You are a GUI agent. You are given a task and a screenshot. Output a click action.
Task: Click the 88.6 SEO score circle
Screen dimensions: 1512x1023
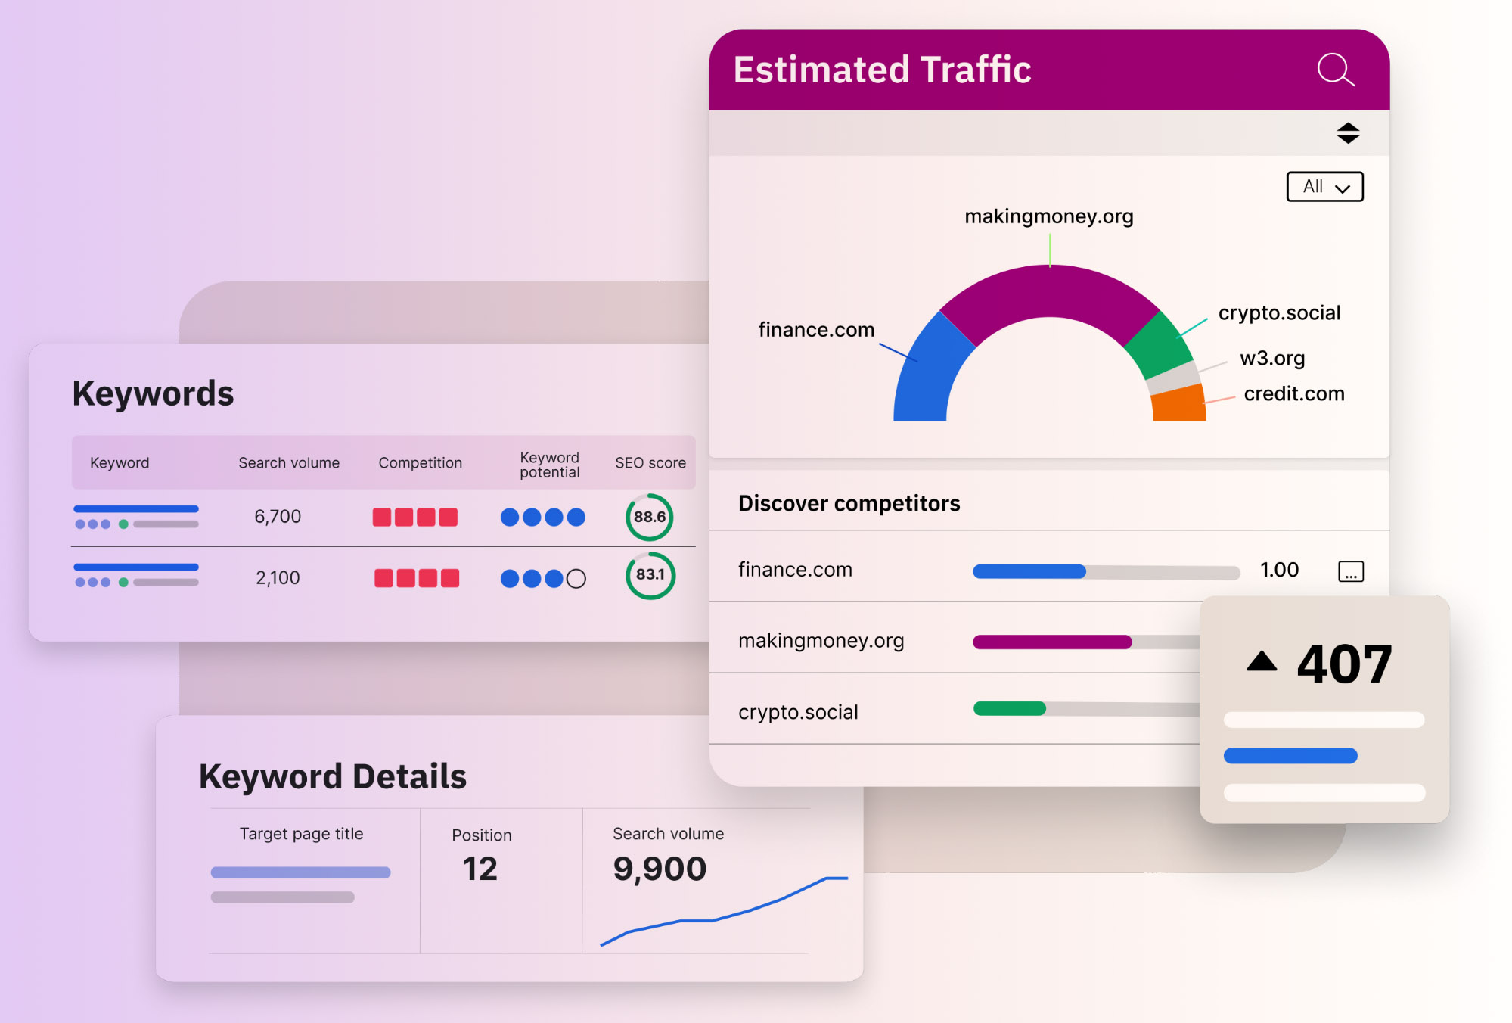coord(649,517)
